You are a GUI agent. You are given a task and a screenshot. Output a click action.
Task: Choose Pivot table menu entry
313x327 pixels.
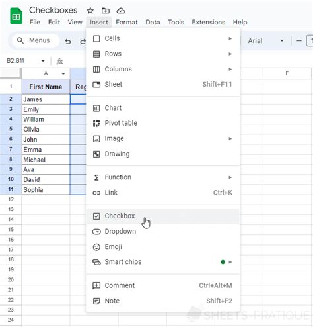click(163, 123)
